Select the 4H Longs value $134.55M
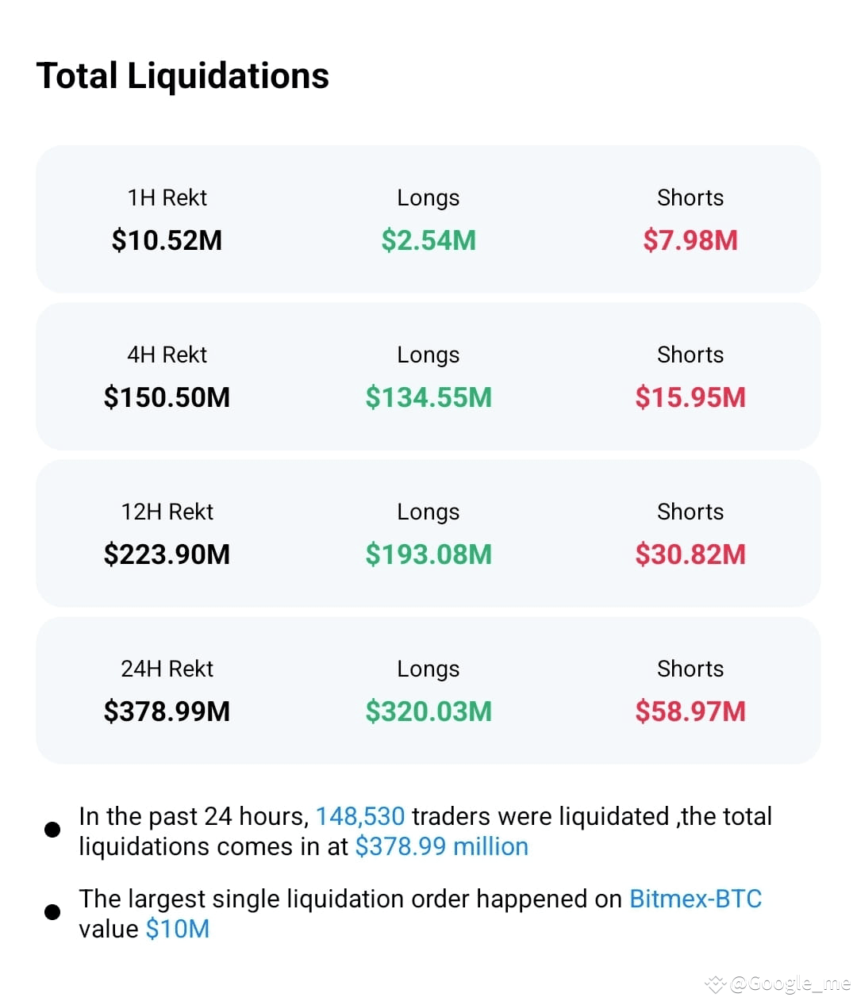Image resolution: width=857 pixels, height=1001 pixels. click(428, 397)
